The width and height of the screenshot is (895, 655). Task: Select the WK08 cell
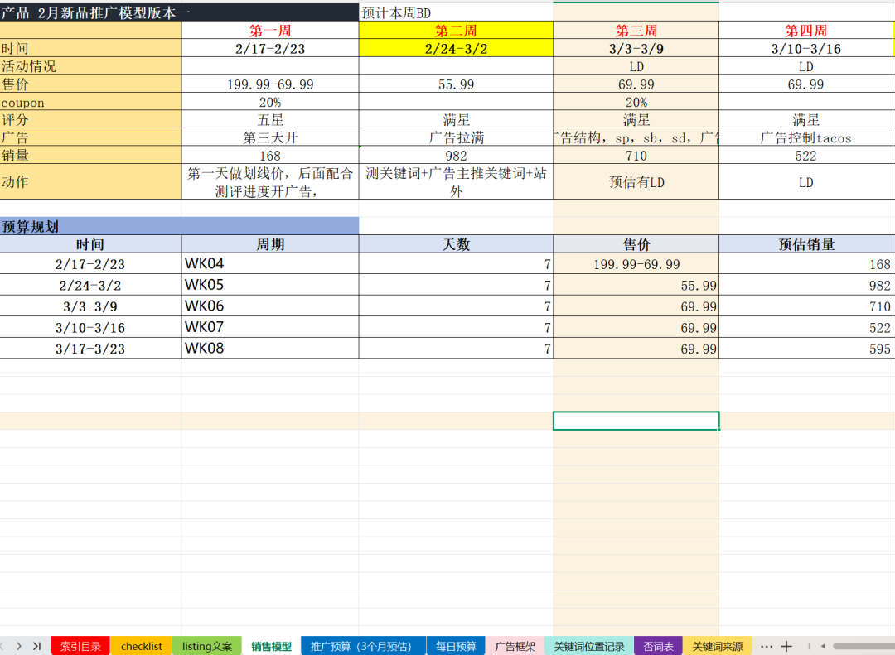point(270,348)
